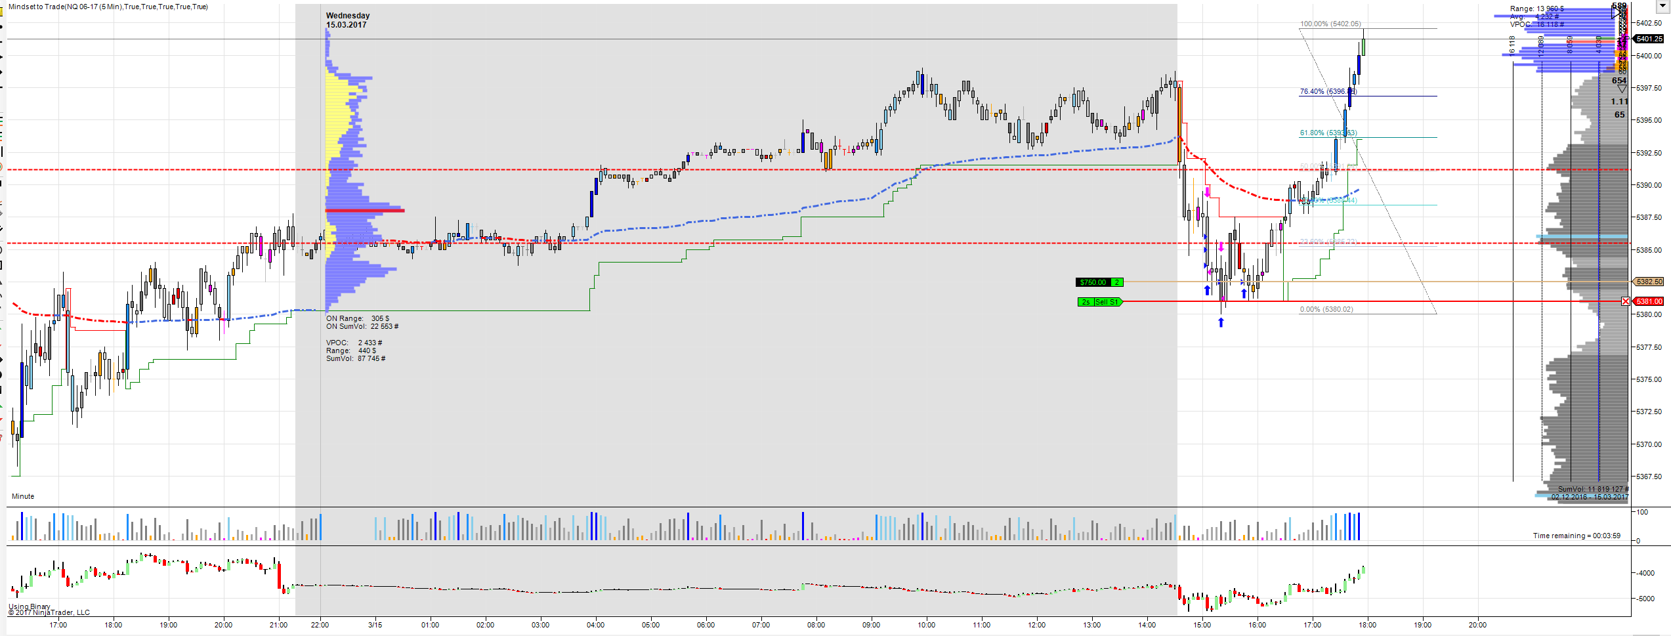Select the 10:00 time axis label
The width and height of the screenshot is (1671, 636).
point(927,625)
